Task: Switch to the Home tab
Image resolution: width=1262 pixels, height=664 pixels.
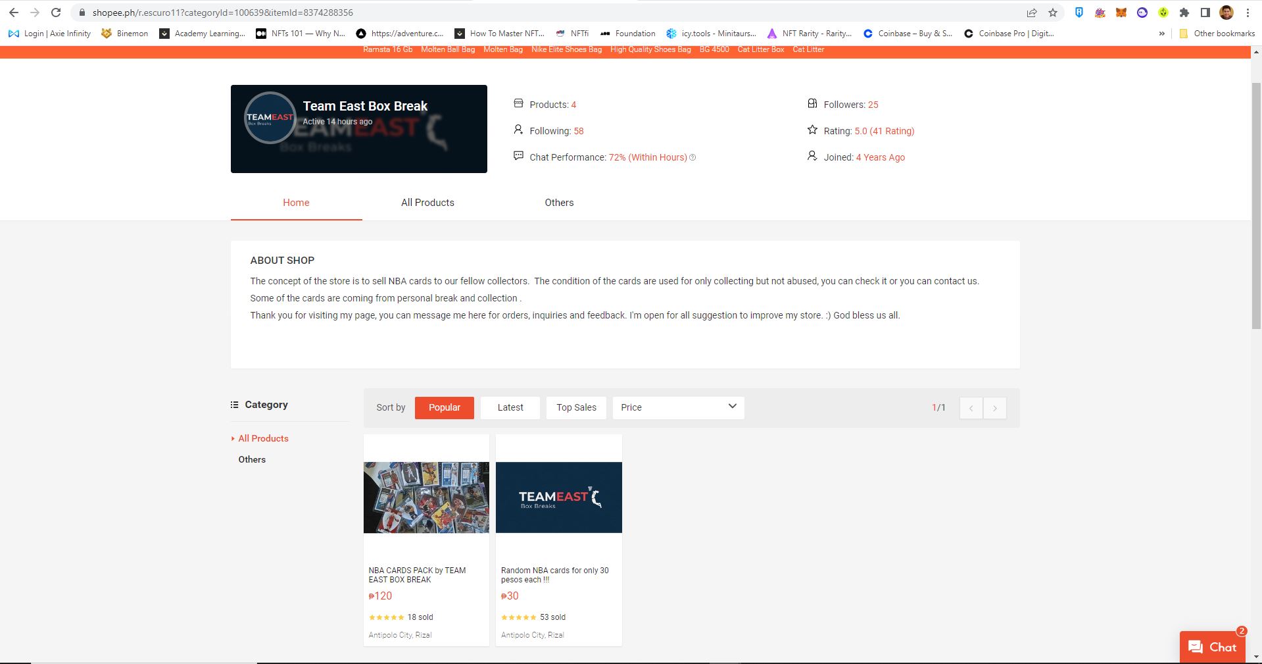Action: point(296,203)
